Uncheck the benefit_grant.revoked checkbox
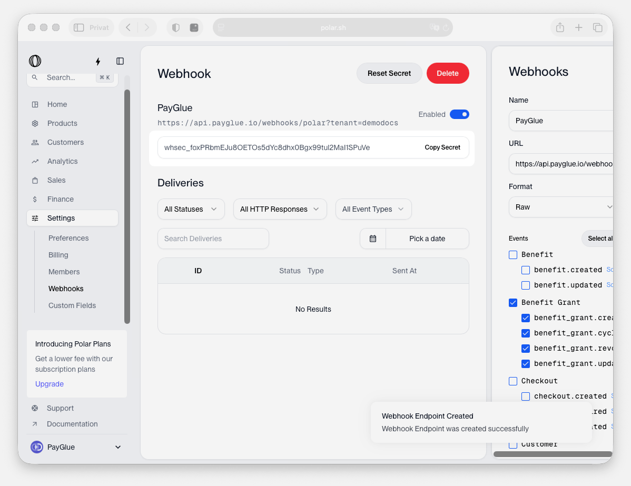Viewport: 631px width, 486px height. coord(526,349)
